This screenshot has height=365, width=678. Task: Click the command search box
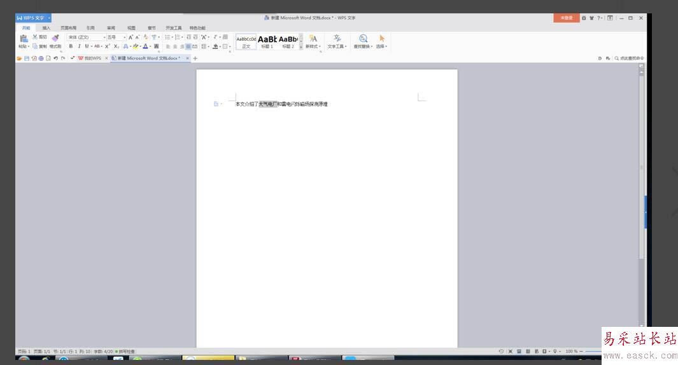[629, 58]
